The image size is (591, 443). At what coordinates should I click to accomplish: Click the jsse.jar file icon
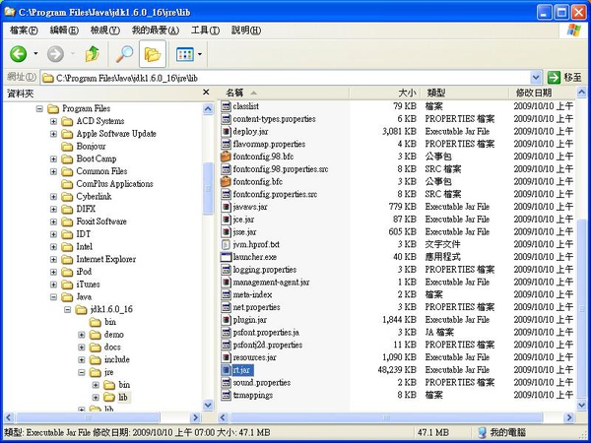click(226, 232)
